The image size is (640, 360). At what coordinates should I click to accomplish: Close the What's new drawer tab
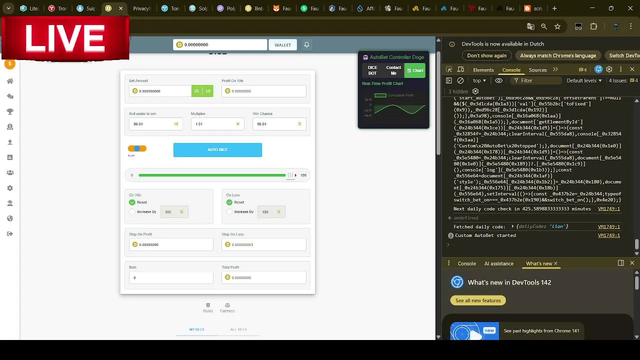(555, 263)
